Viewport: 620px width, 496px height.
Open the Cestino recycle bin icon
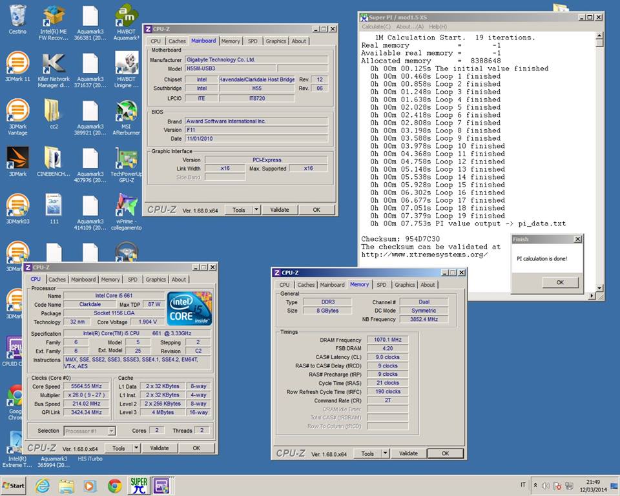tap(17, 19)
